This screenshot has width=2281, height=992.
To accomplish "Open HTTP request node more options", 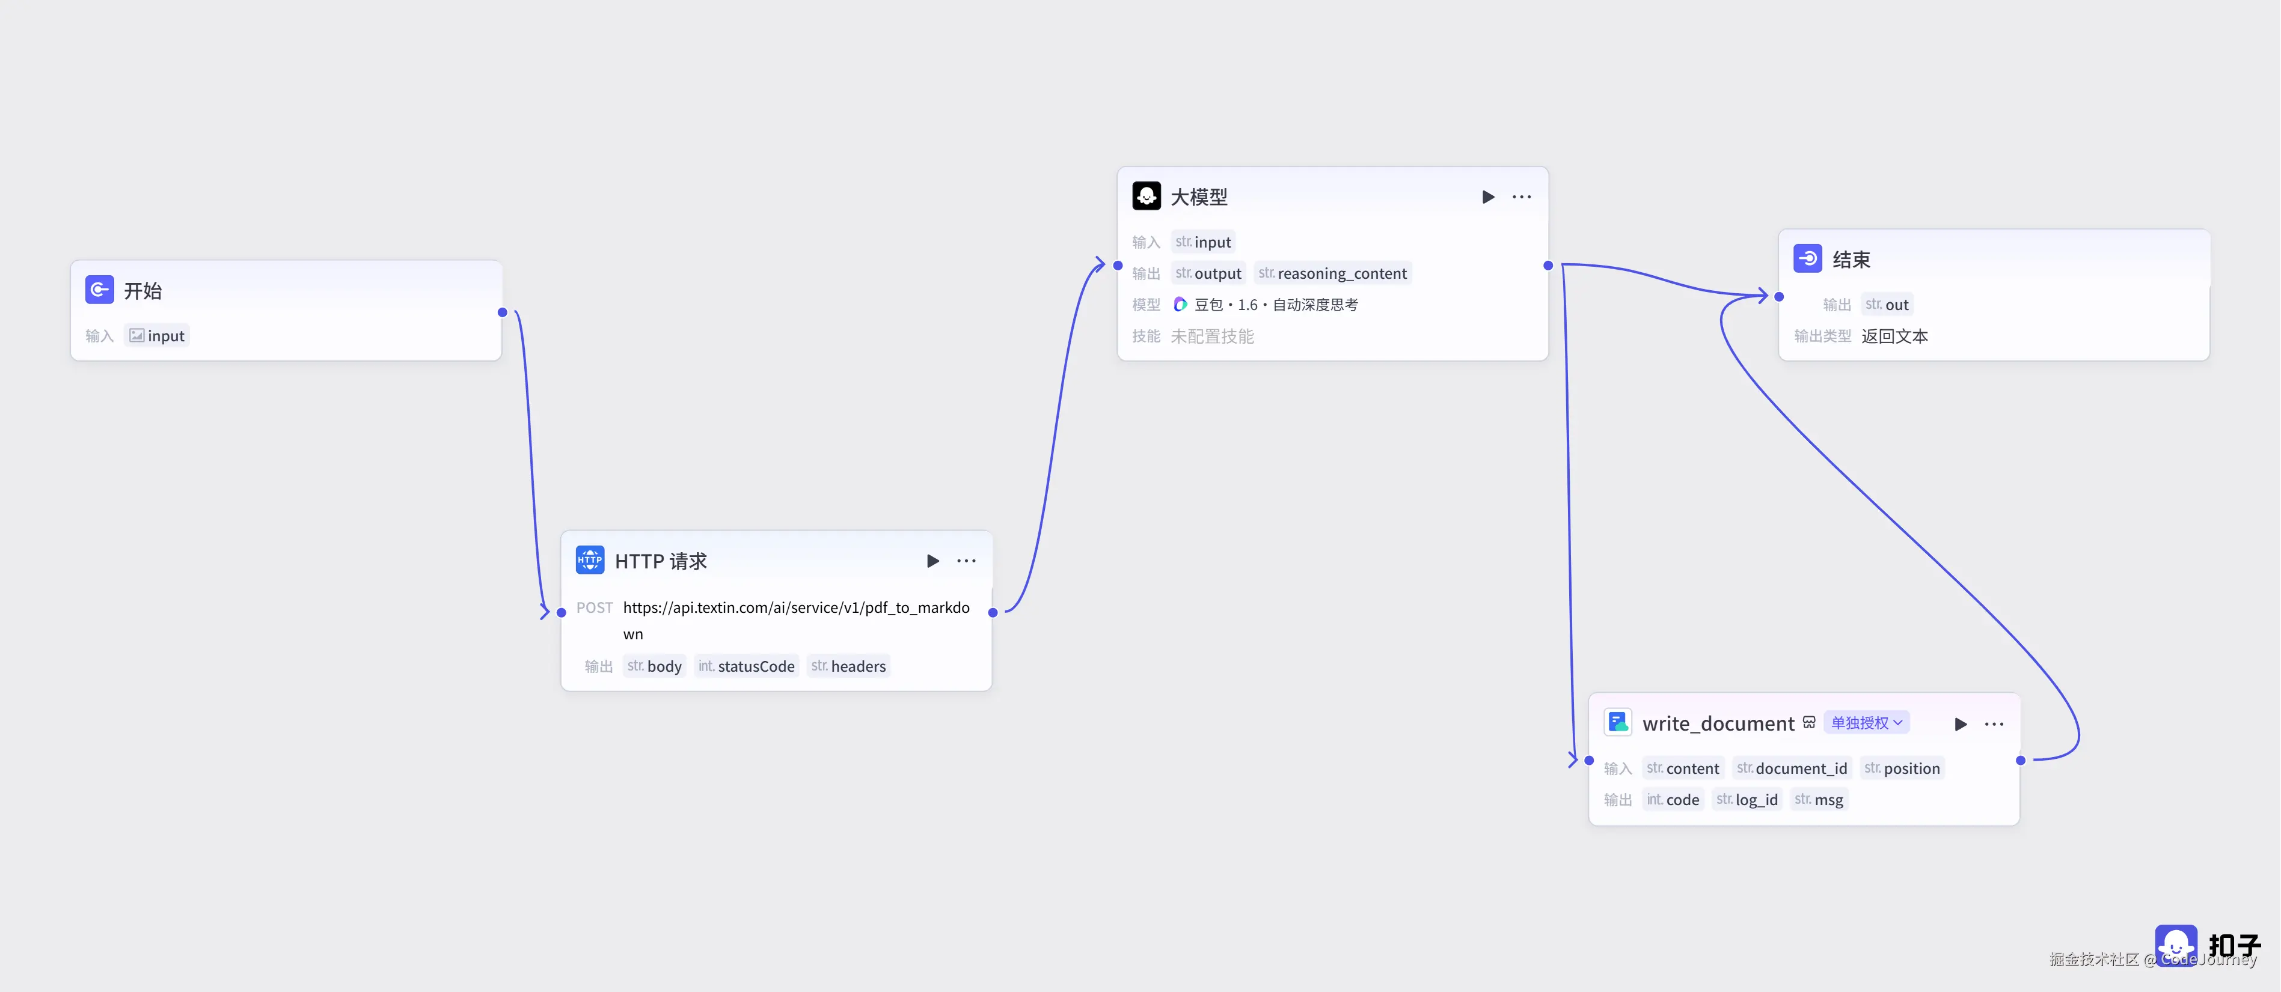I will (x=966, y=561).
